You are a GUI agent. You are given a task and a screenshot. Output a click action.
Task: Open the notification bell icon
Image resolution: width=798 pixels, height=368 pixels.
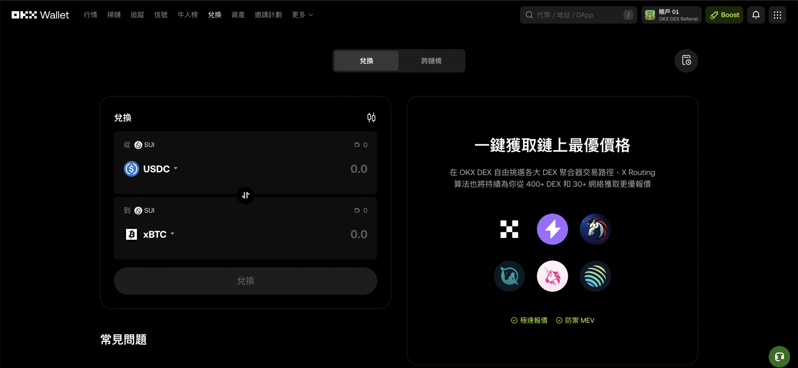pos(756,15)
